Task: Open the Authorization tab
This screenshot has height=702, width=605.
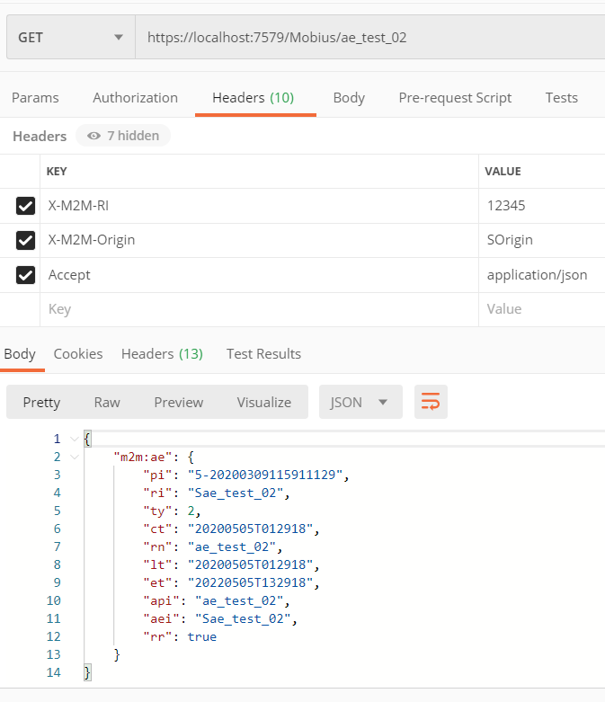Action: pos(135,98)
